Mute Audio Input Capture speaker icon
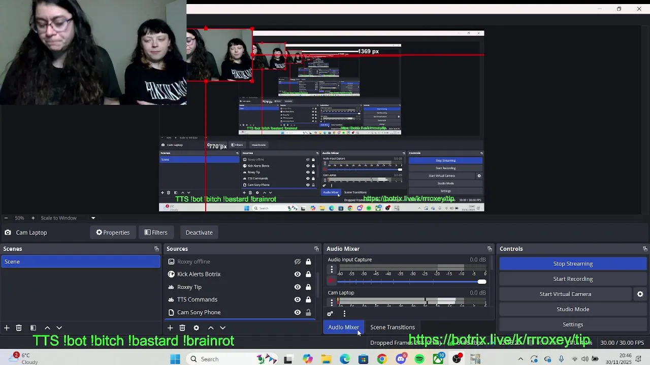The height and width of the screenshot is (365, 650). 332,281
